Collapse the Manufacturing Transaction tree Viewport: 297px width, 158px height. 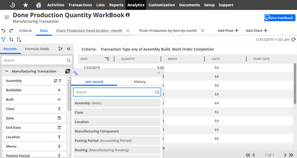(x=7, y=71)
